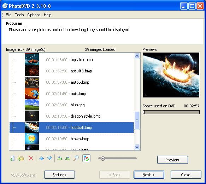Open the Tools menu
This screenshot has height=184, width=206.
click(x=19, y=15)
